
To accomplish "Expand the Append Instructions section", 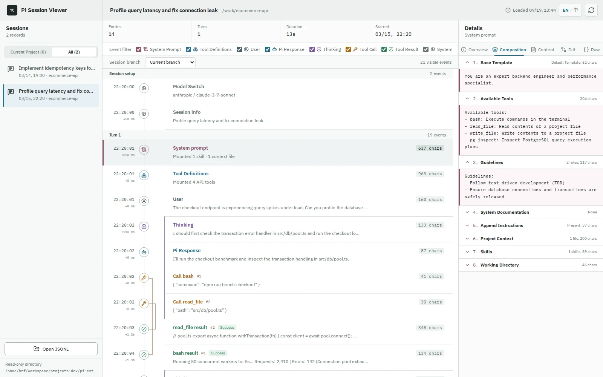I will 531,225.
